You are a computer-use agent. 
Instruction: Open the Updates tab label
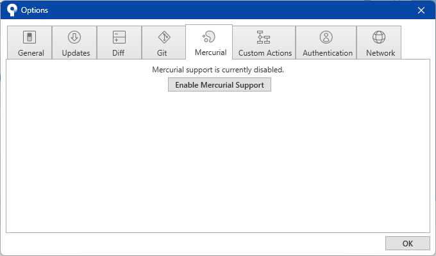76,53
